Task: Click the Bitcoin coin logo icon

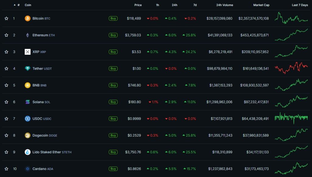Action: (x=27, y=19)
